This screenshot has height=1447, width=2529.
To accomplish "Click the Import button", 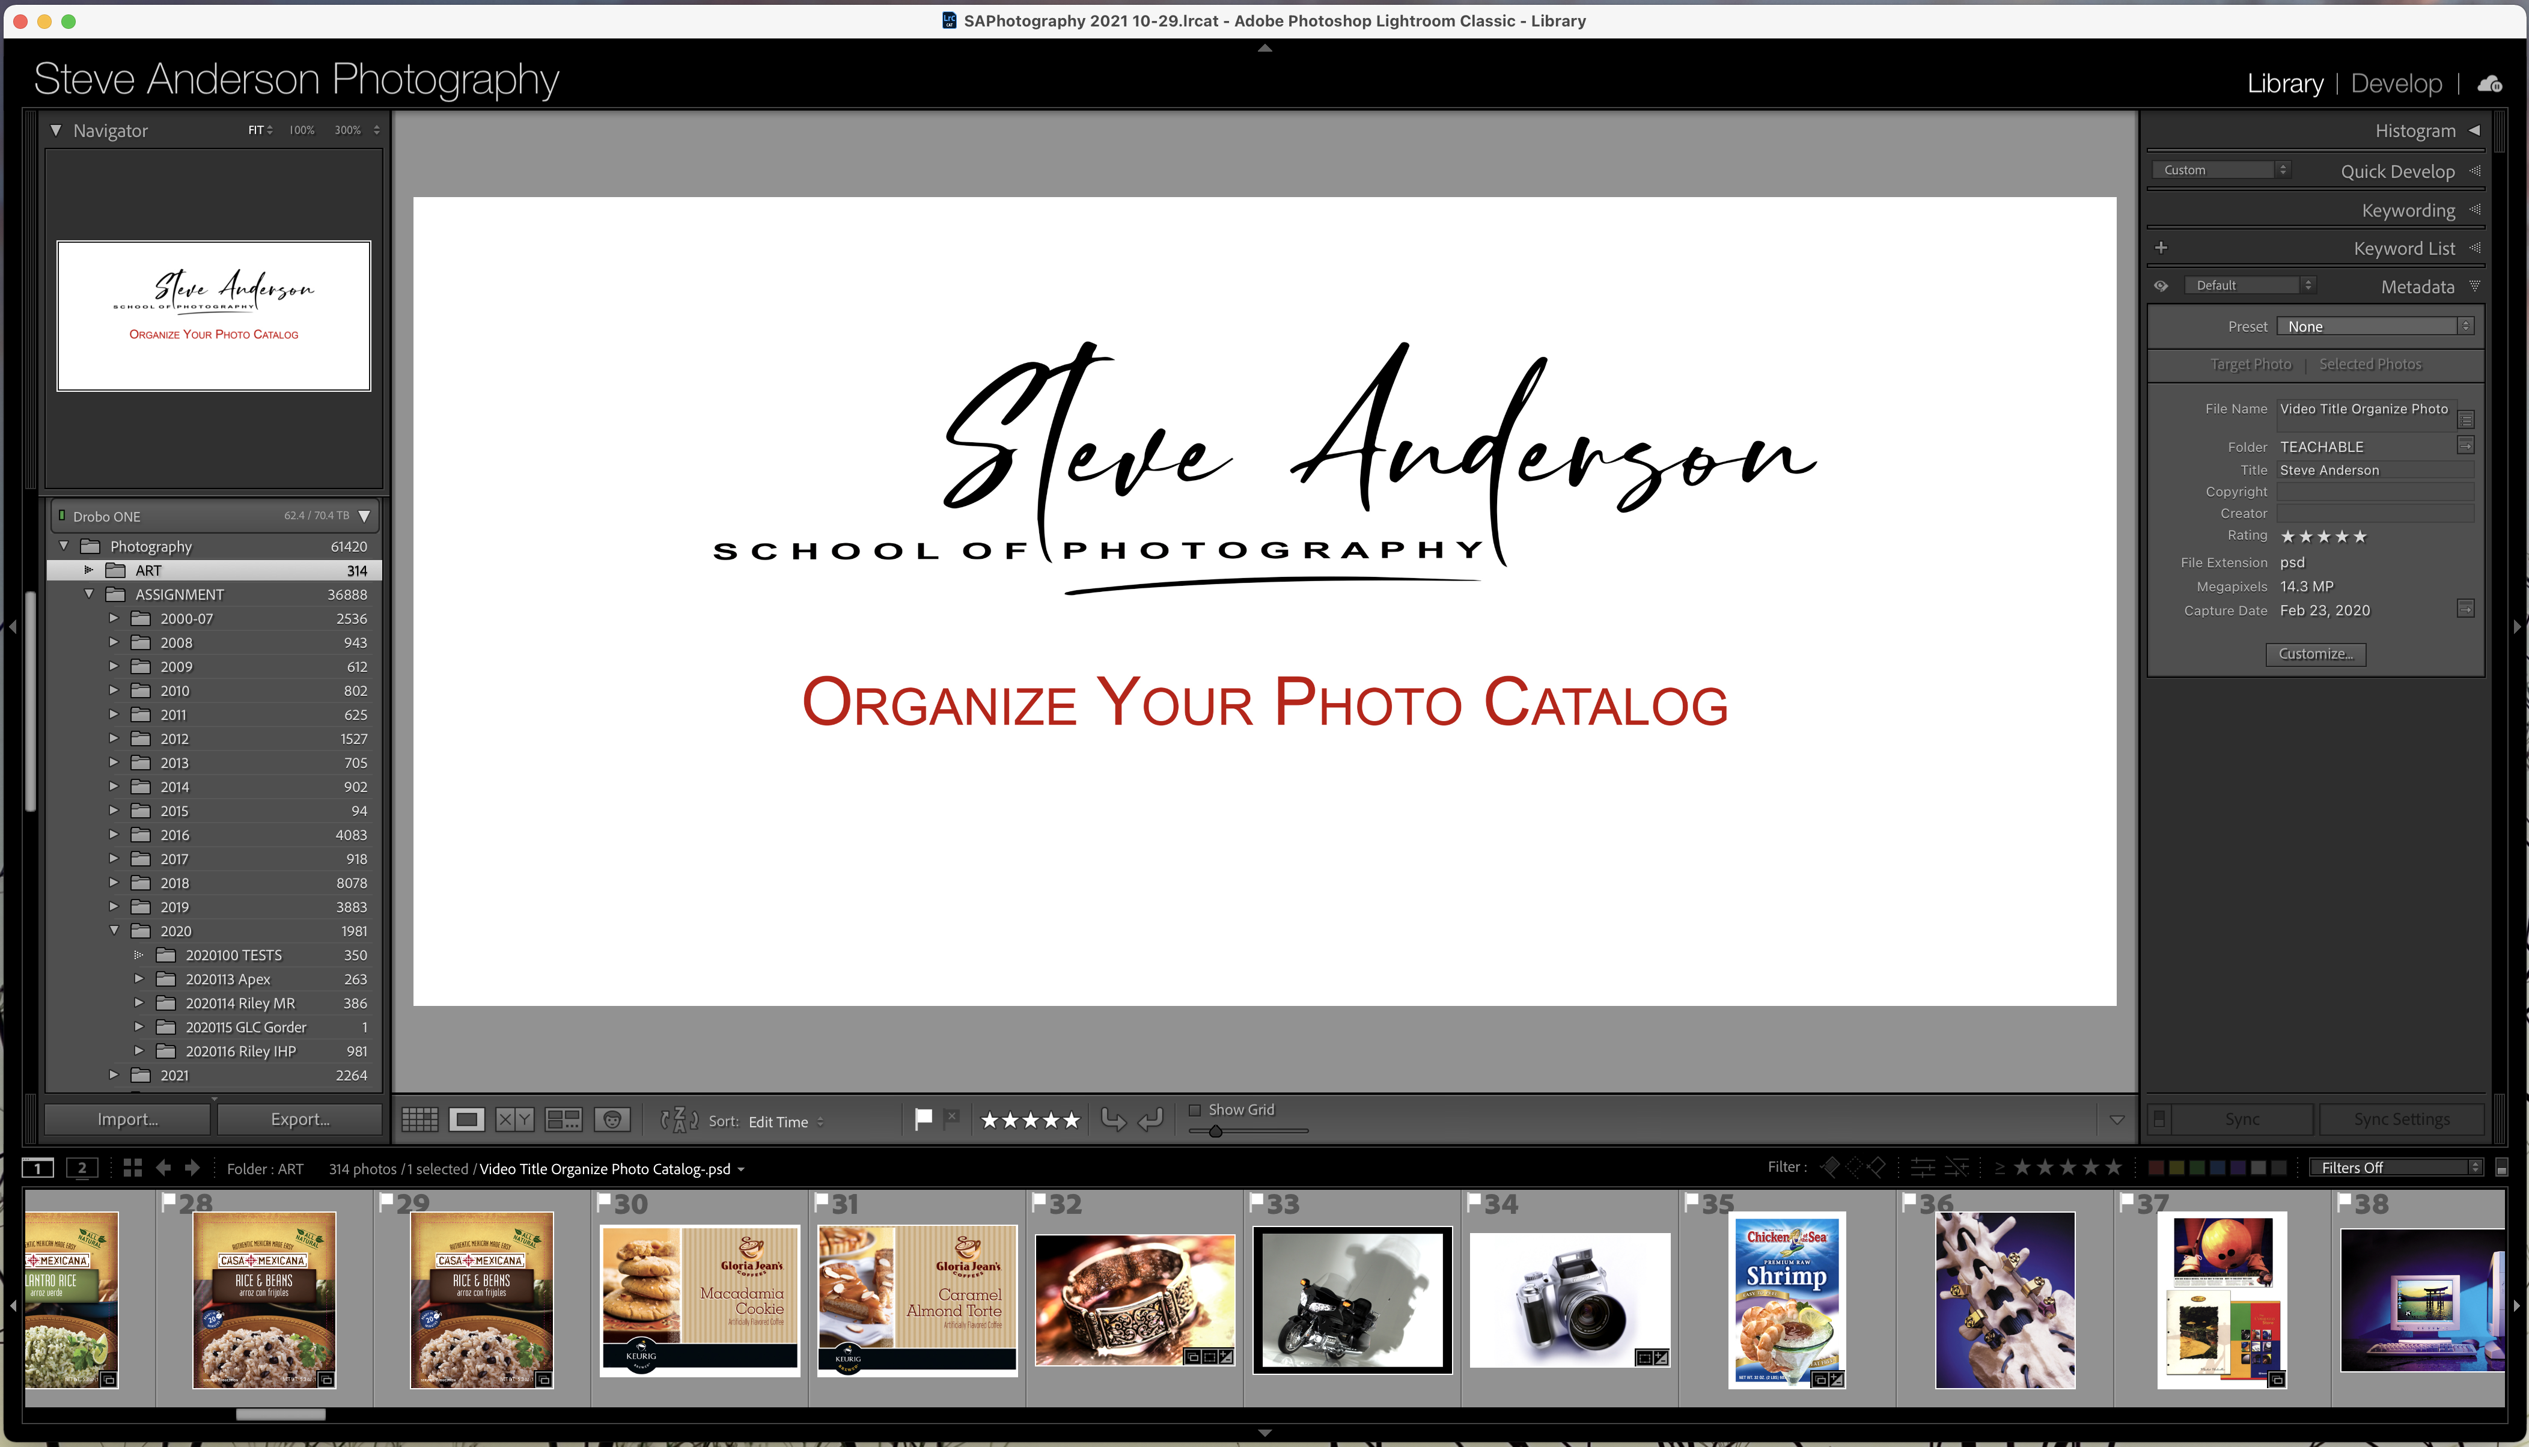I will coord(127,1119).
